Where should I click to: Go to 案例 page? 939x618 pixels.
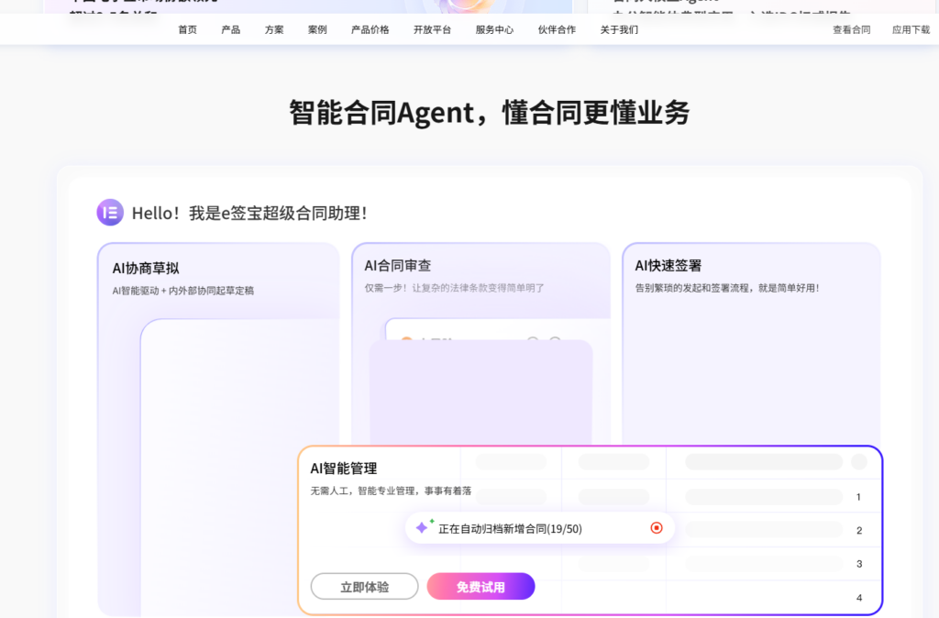pyautogui.click(x=317, y=29)
